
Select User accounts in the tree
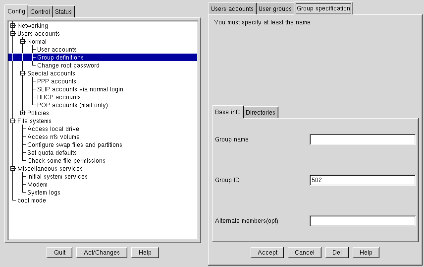click(x=57, y=50)
